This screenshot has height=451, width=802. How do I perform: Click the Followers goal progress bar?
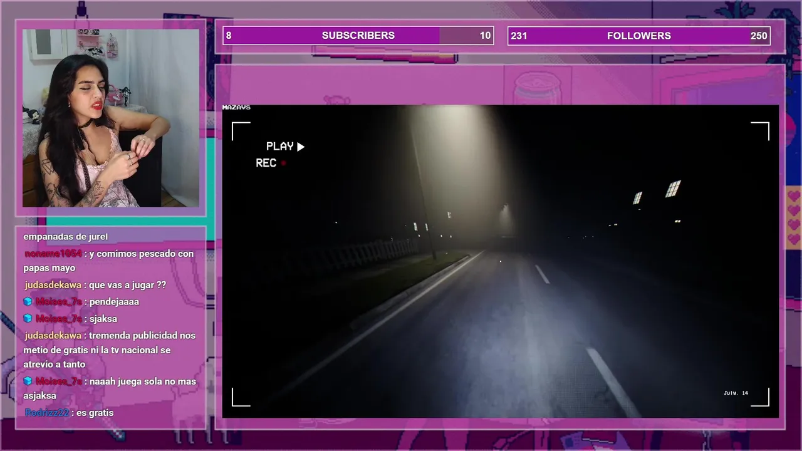tap(639, 36)
